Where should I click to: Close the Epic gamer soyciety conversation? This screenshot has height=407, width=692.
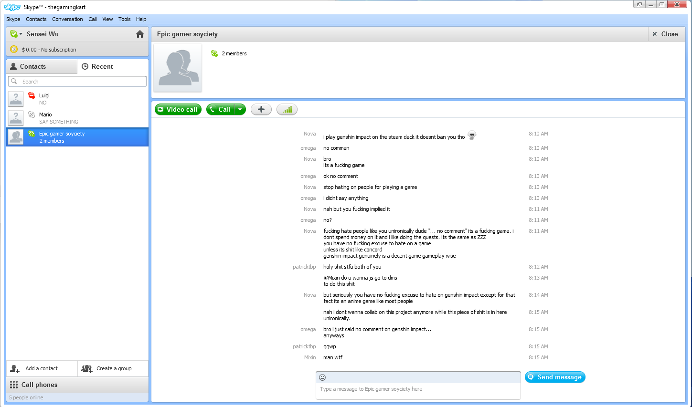(665, 34)
